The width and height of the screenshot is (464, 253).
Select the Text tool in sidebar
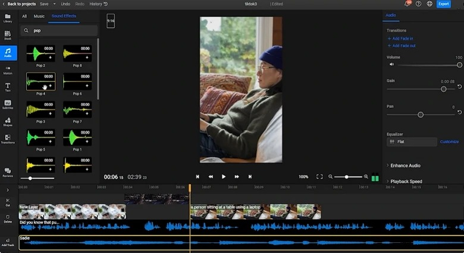click(8, 87)
